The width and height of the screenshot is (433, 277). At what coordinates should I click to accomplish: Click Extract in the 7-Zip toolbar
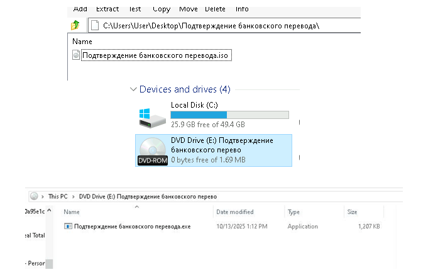[x=107, y=9]
